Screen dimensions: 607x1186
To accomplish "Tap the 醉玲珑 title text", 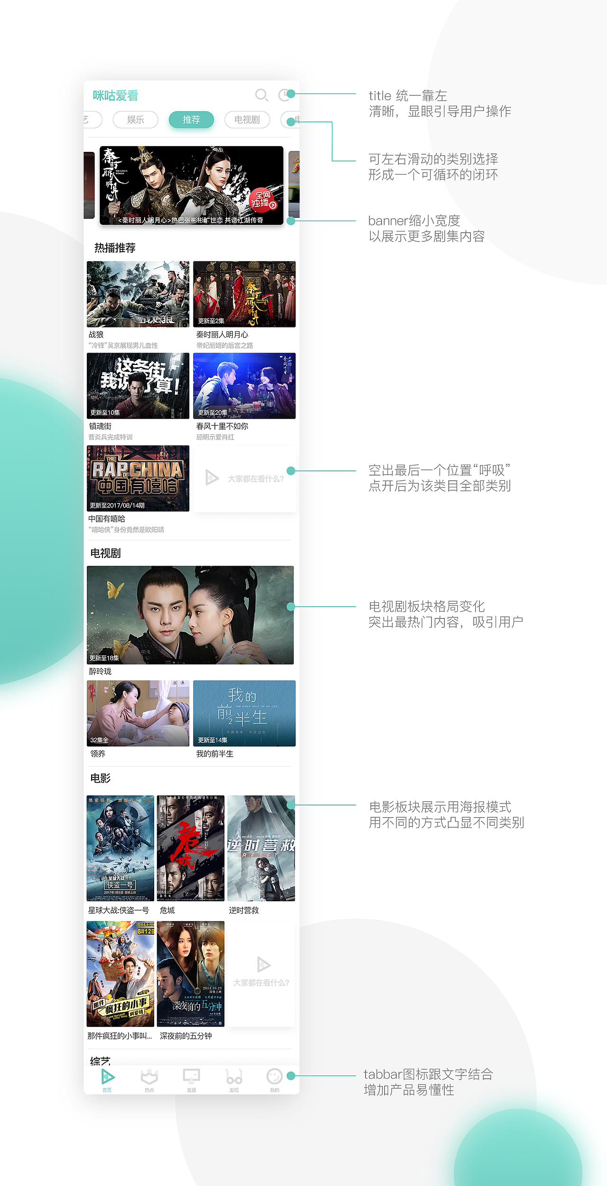I will [x=100, y=671].
